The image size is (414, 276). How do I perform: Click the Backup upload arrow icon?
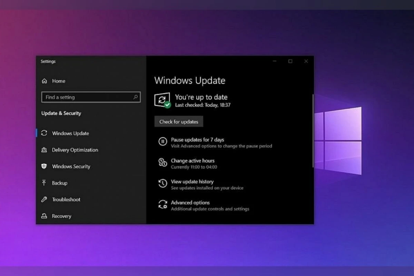point(44,183)
